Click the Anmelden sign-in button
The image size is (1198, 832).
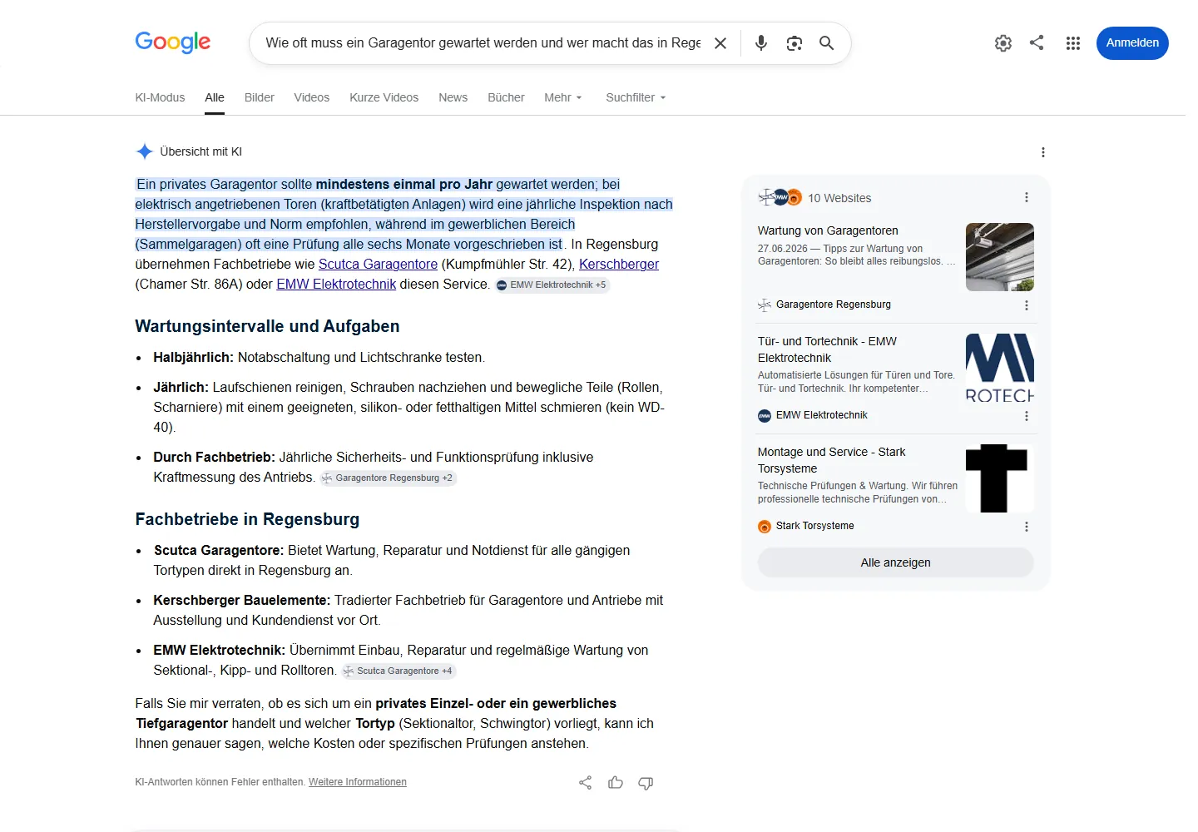[1132, 43]
